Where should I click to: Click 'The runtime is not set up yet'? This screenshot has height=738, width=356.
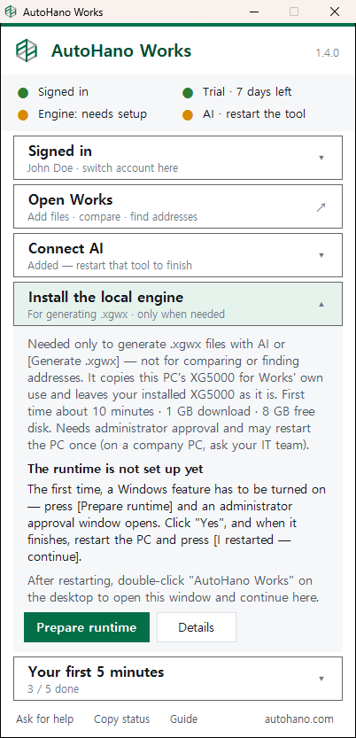tap(115, 469)
